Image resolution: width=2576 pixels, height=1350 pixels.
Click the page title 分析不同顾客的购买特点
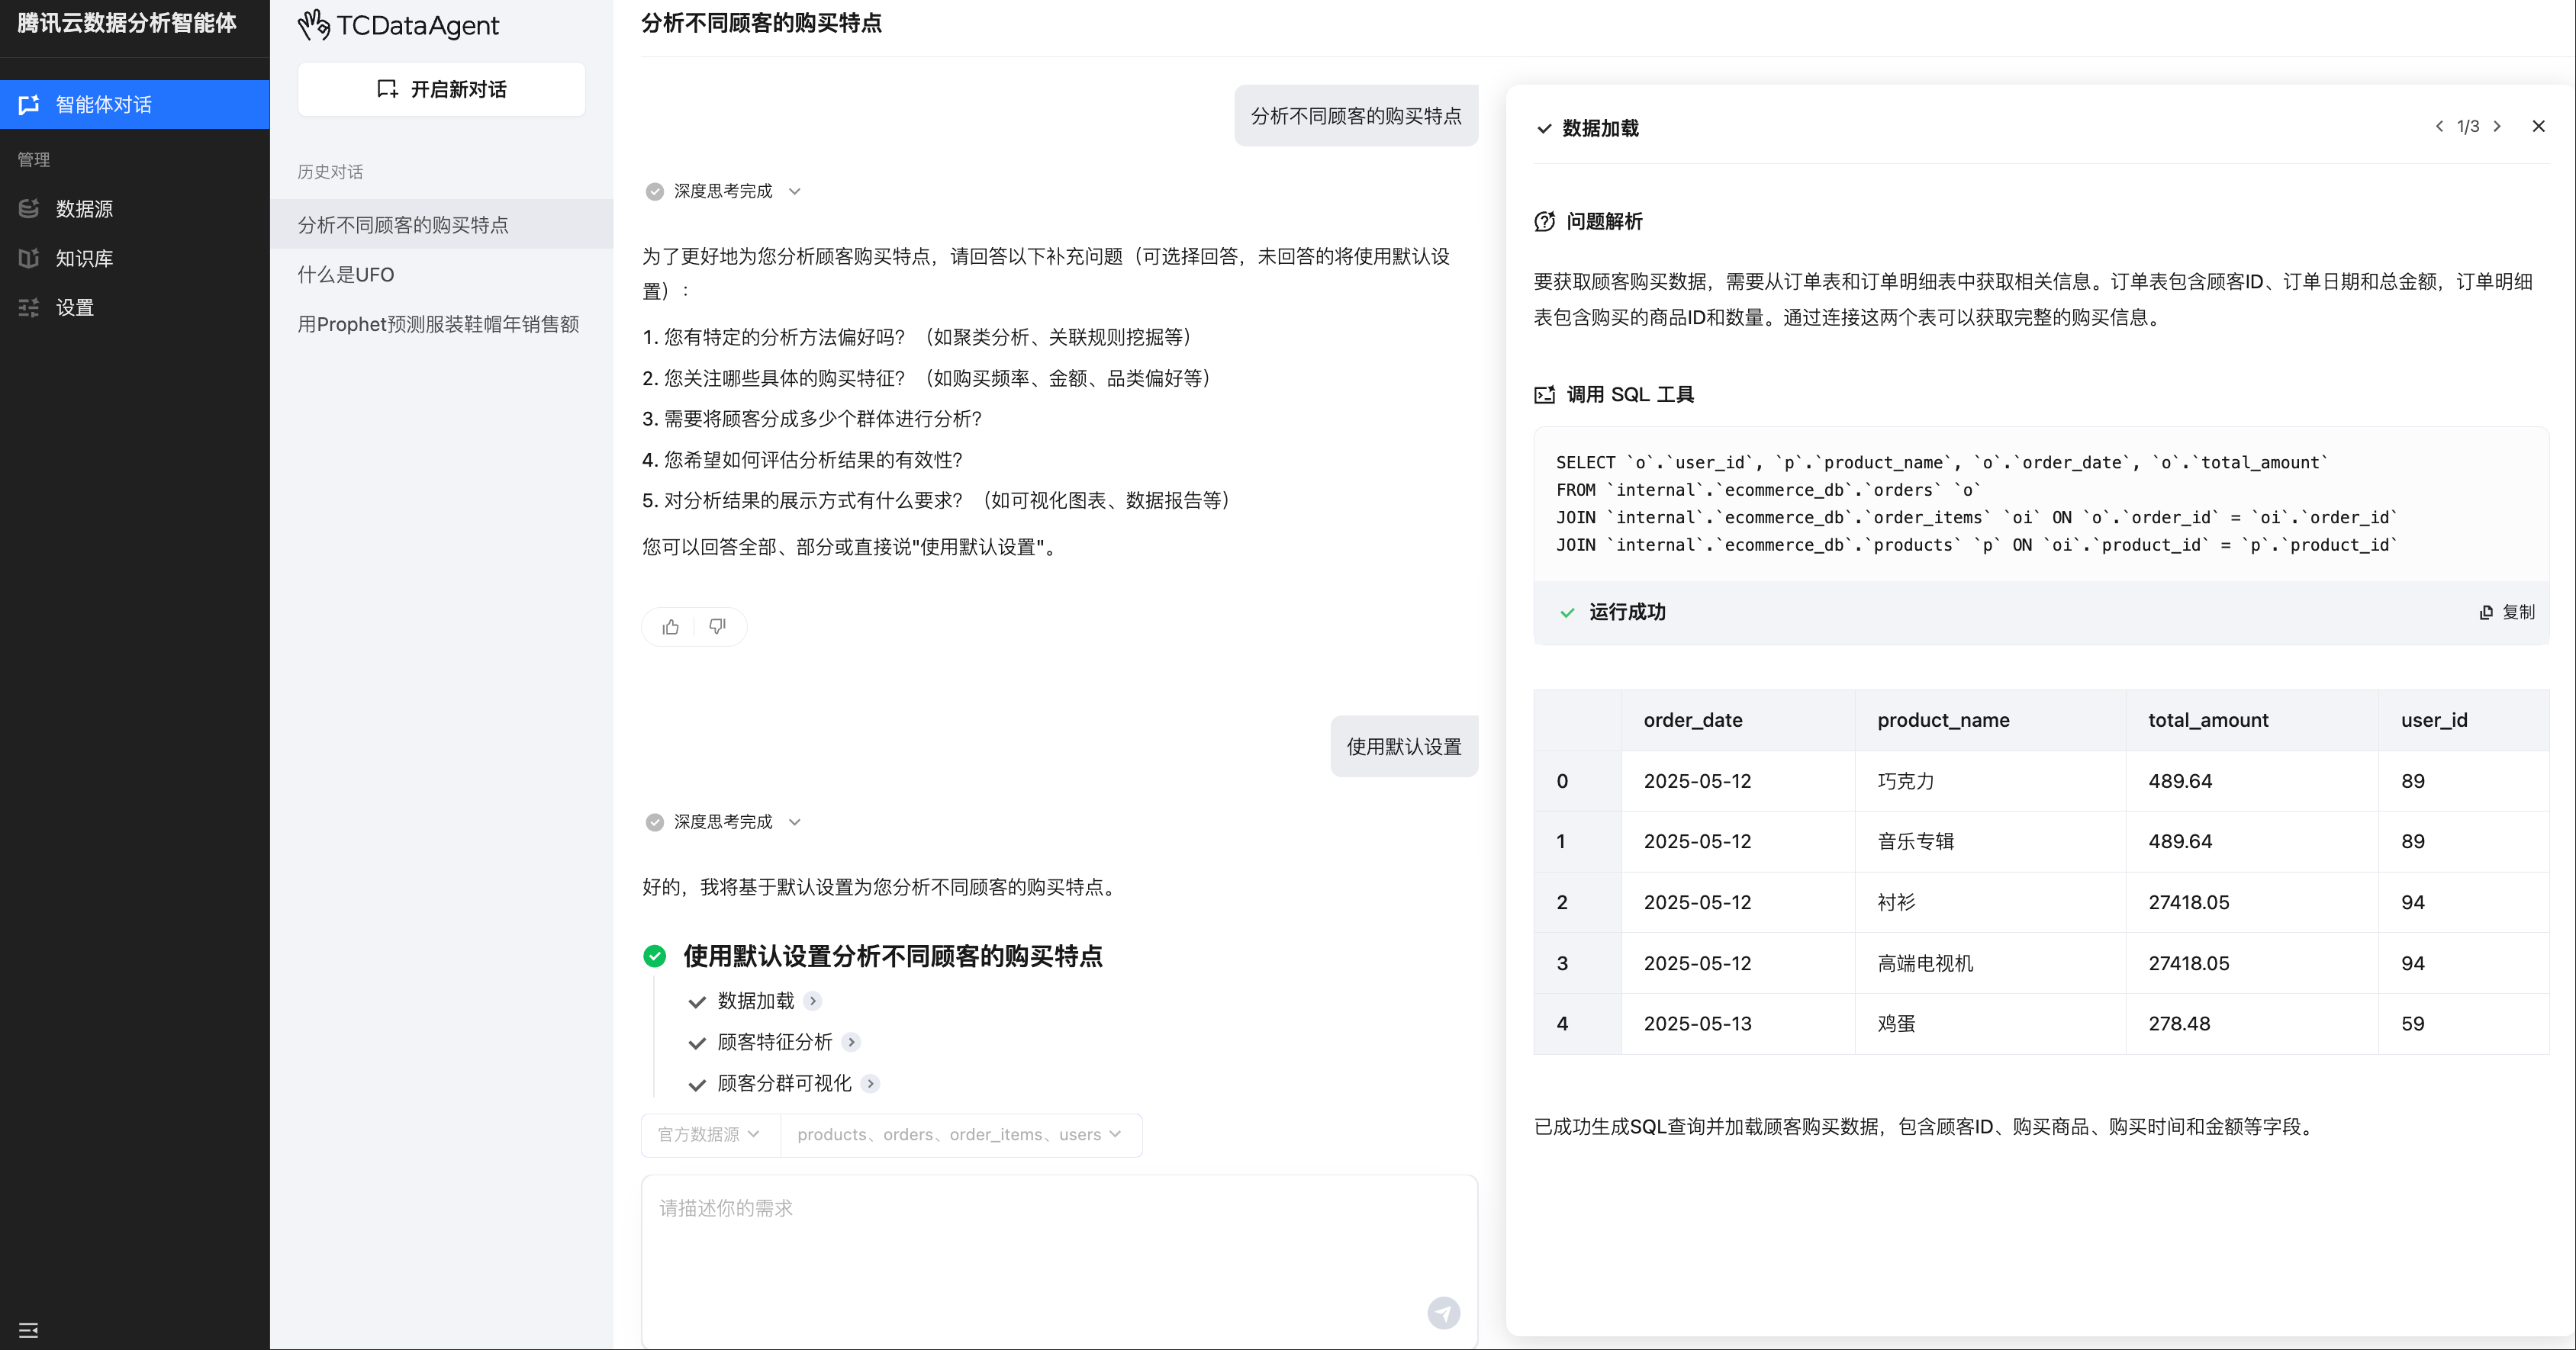[761, 23]
